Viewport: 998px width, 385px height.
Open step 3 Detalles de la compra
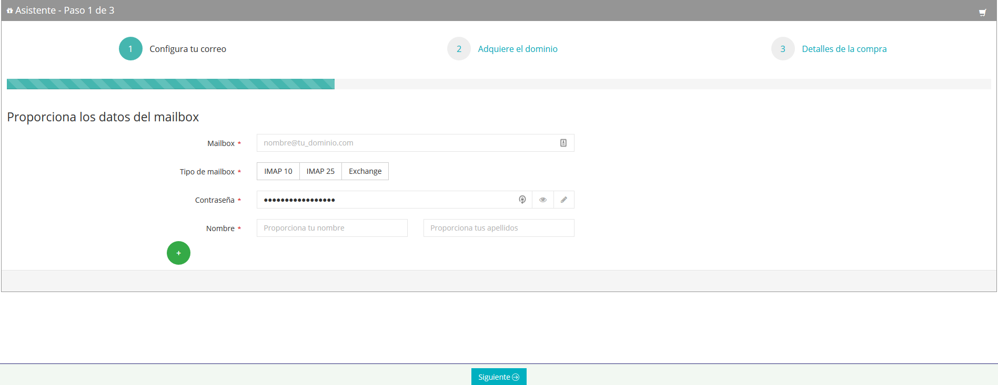click(x=844, y=49)
